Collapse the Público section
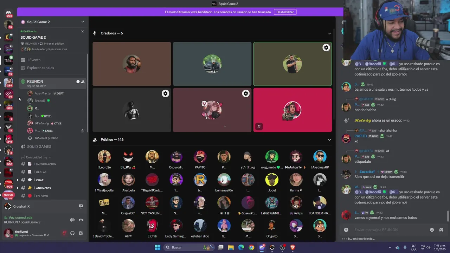 (x=329, y=140)
